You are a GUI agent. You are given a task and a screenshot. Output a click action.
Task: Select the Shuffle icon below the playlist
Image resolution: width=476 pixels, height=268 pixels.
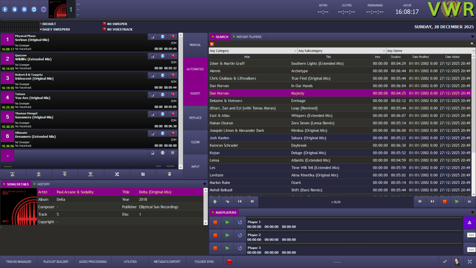point(117,174)
